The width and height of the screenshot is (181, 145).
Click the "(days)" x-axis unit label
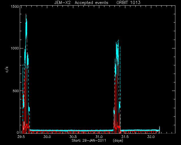[x=118, y=140]
